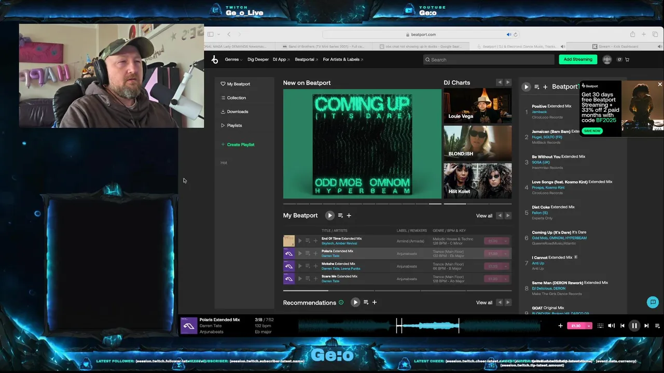The image size is (664, 373).
Task: Open the shopping cart icon
Action: coord(627,60)
